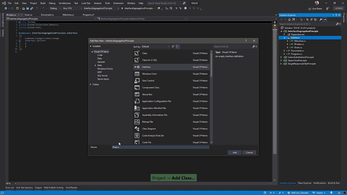Open the Error List panel tab
The height and width of the screenshot is (195, 347).
tap(10, 188)
